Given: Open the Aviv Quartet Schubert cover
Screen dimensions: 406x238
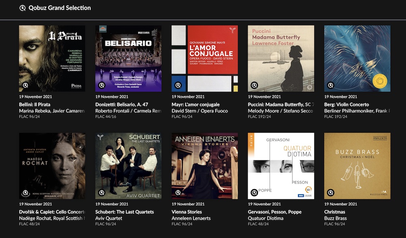Looking at the screenshot, I should 128,166.
